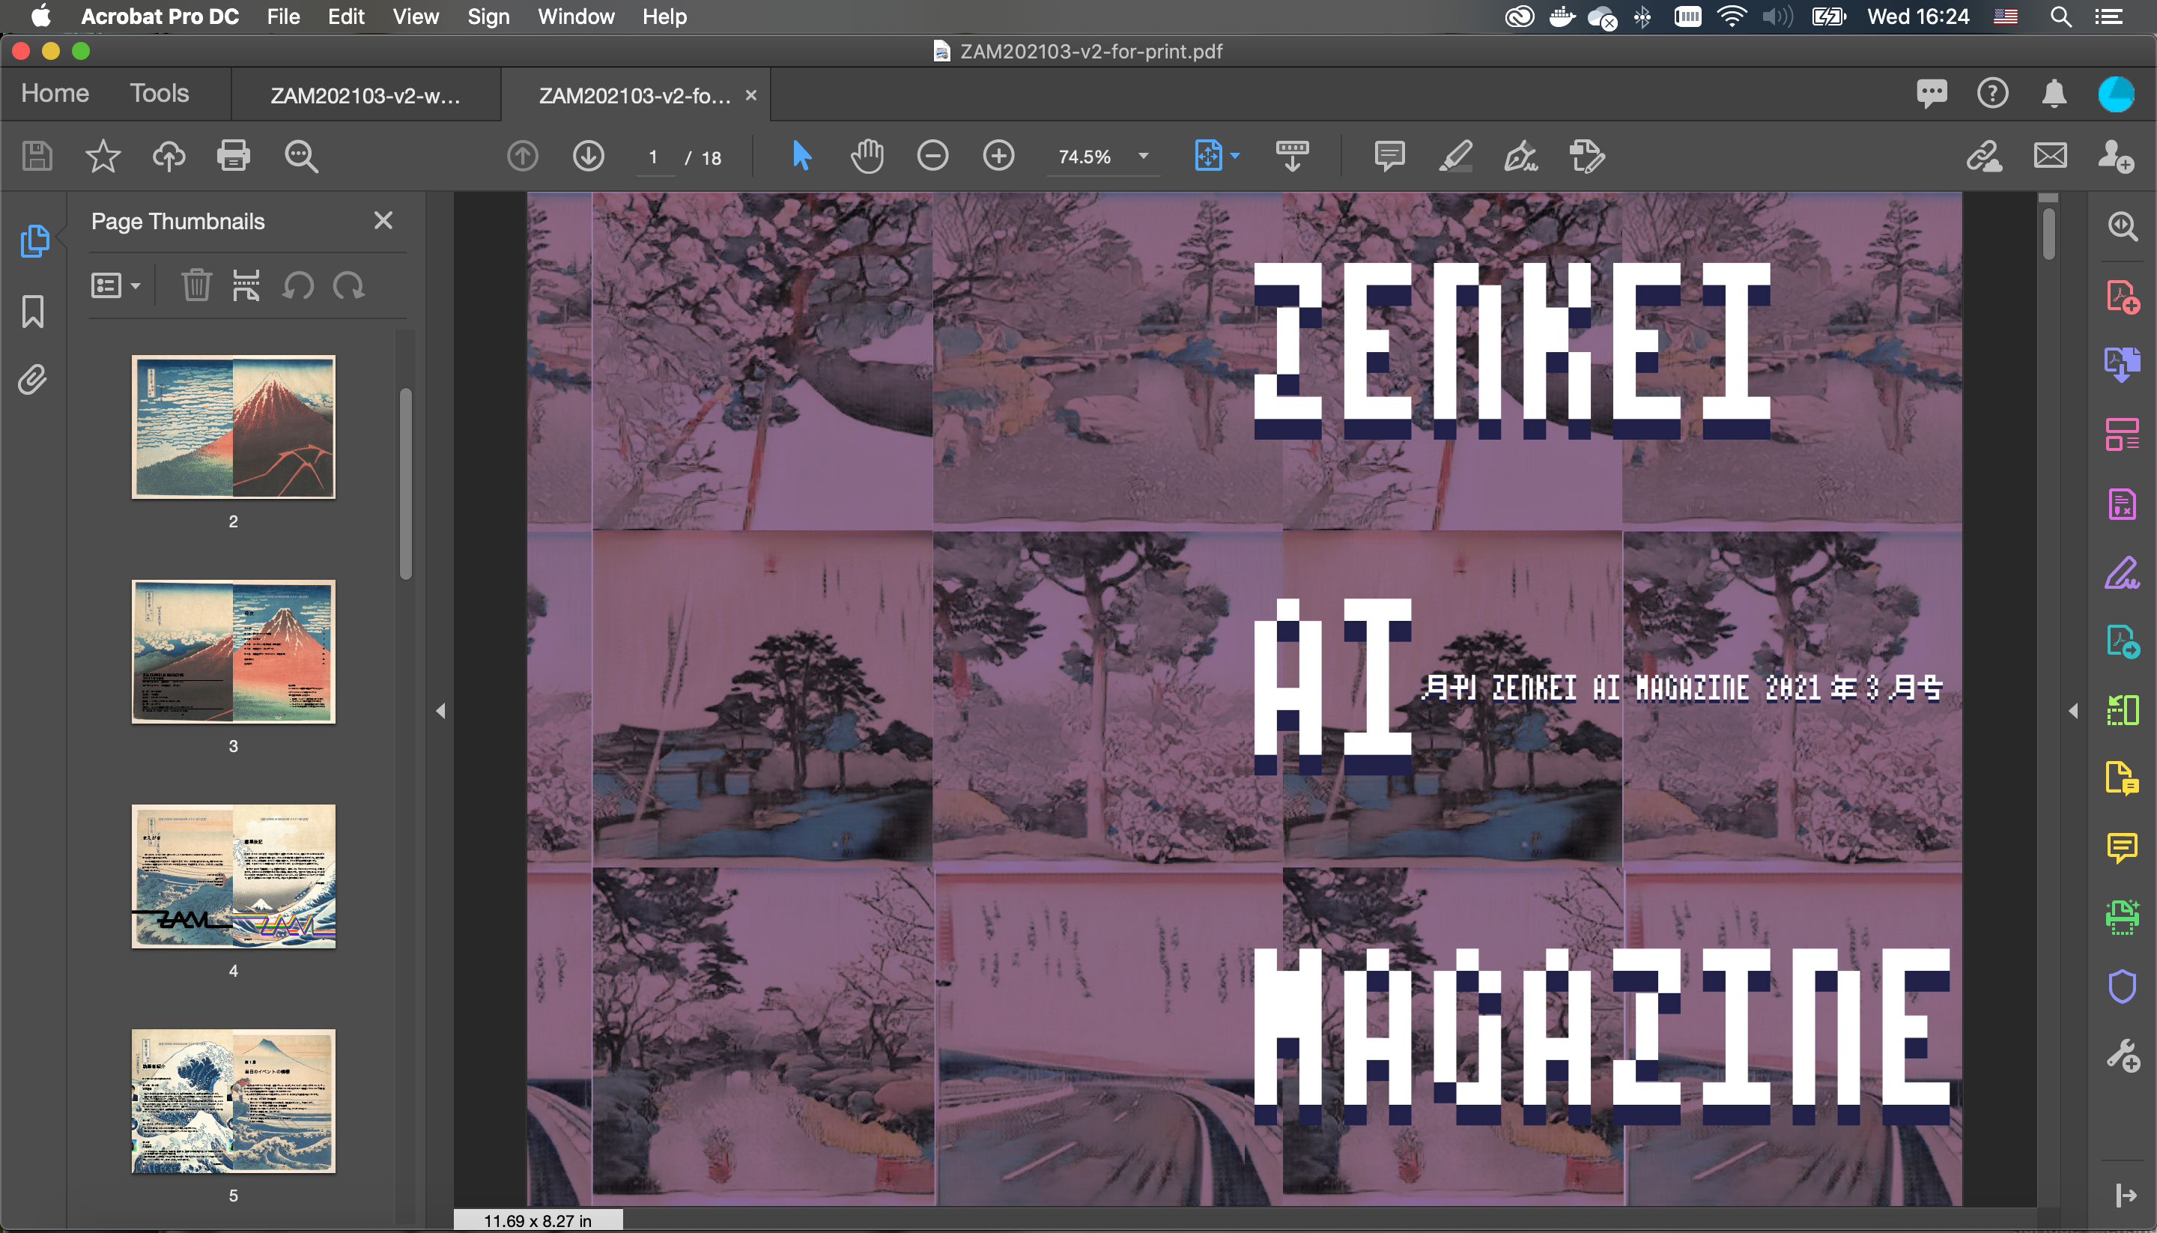Switch to the Tools tab

pos(159,93)
